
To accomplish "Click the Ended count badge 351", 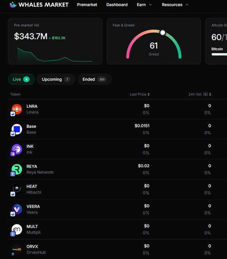I will pos(102,79).
